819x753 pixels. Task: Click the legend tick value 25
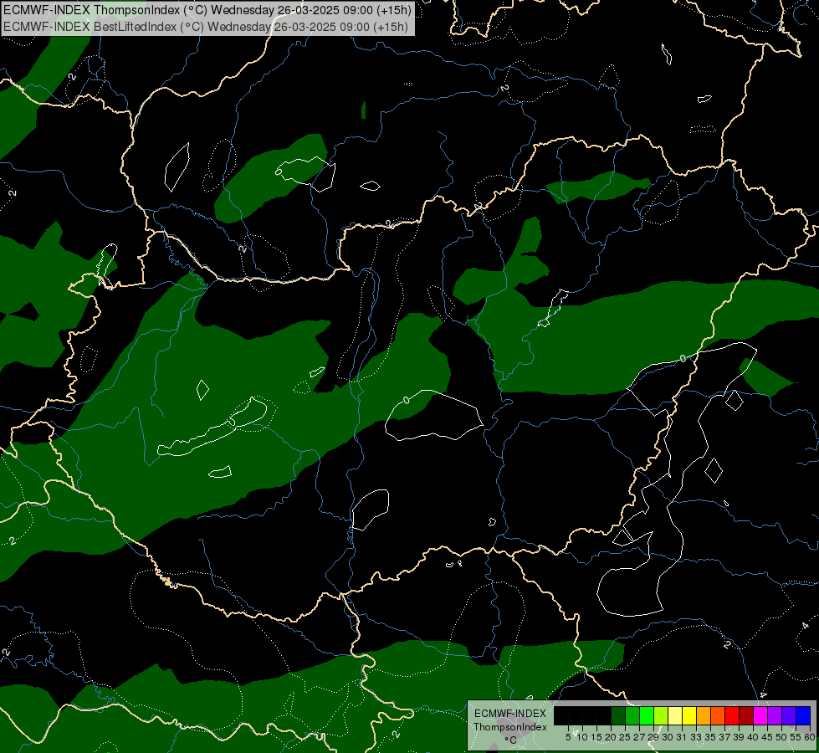[625, 737]
